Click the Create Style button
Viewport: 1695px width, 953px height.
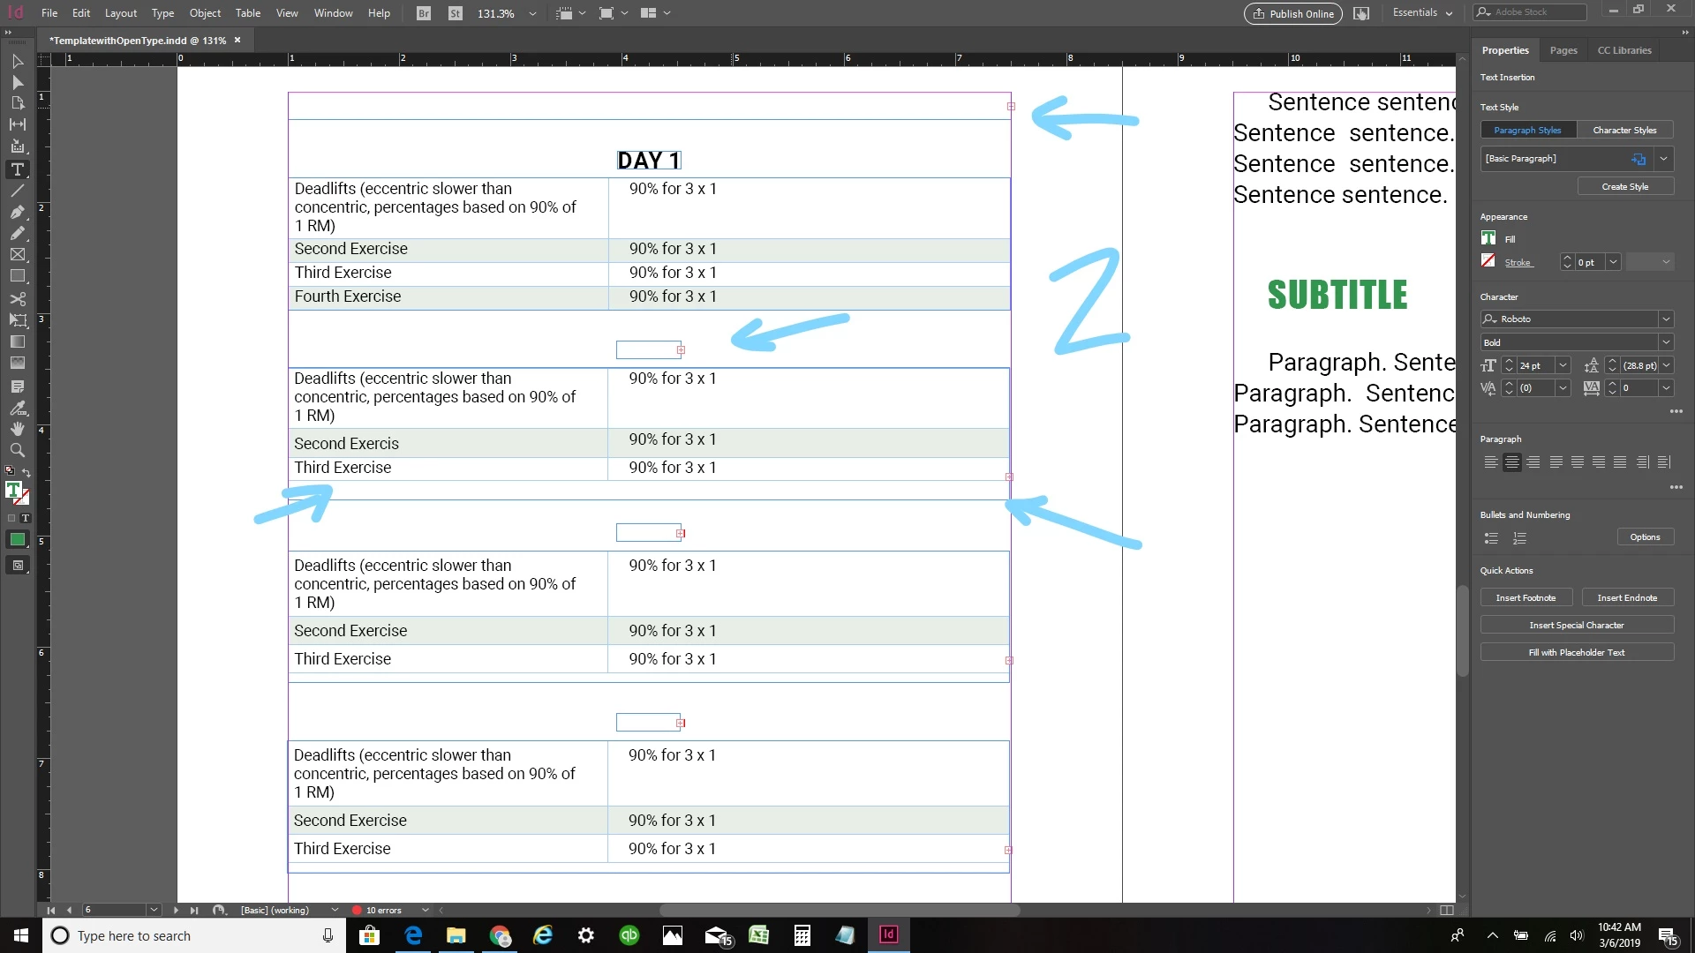pyautogui.click(x=1624, y=186)
